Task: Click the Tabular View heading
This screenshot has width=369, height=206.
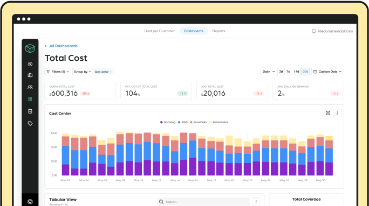Action: click(63, 200)
